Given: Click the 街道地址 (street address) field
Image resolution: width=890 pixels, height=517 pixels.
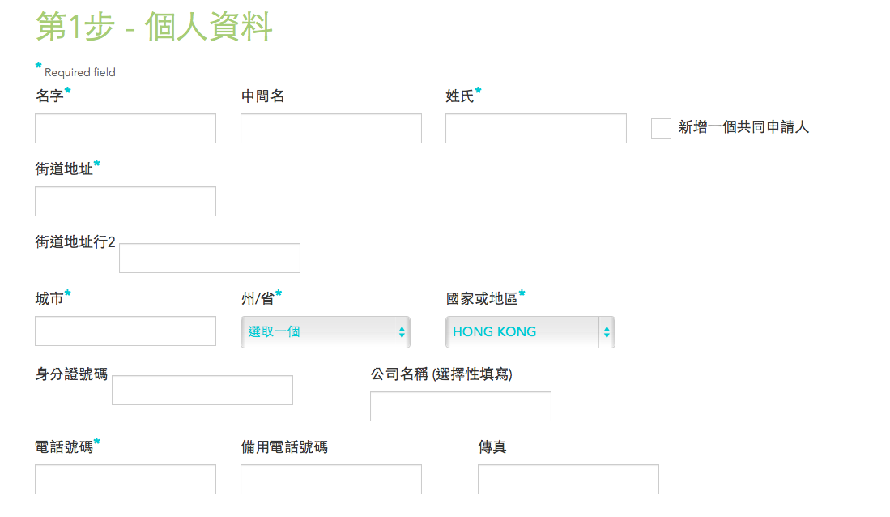Looking at the screenshot, I should (x=126, y=202).
